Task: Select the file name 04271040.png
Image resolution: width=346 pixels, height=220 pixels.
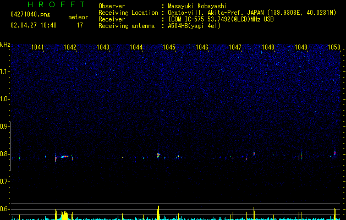Action: click(30, 14)
